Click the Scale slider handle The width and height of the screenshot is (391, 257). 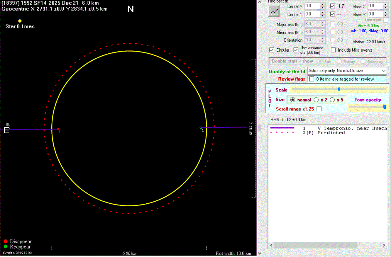click(x=339, y=89)
